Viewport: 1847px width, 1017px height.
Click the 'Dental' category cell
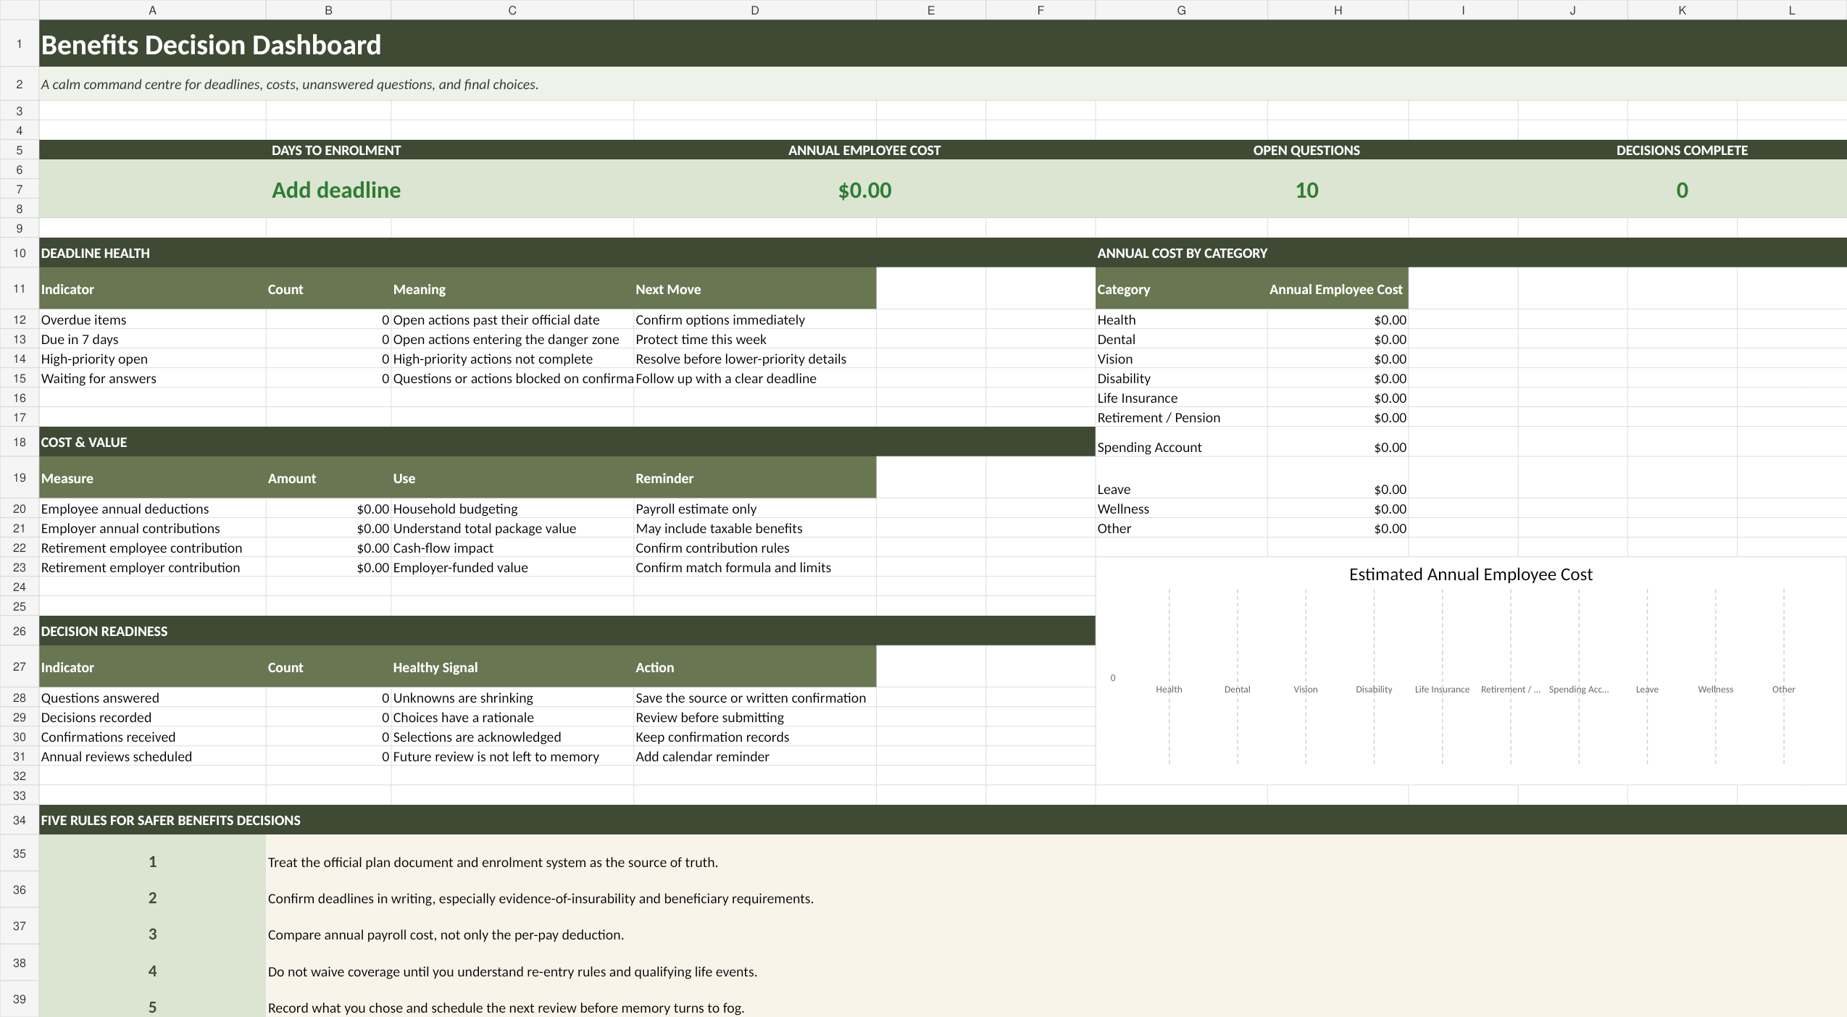[1181, 340]
